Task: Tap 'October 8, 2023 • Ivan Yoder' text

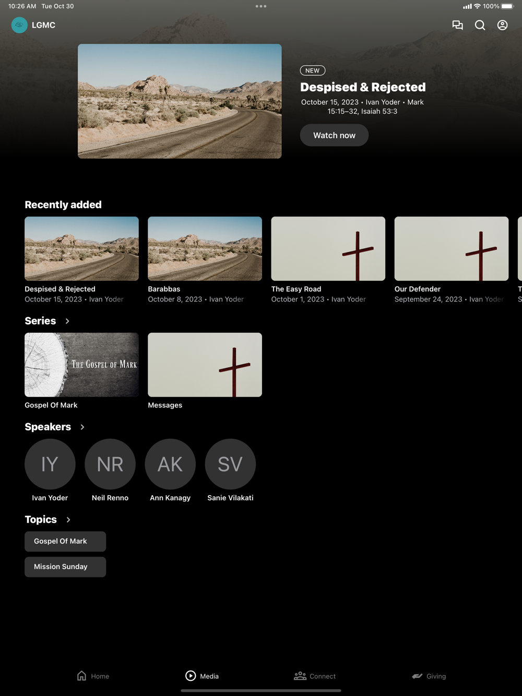Action: tap(196, 299)
